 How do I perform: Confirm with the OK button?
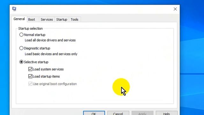[94, 113]
